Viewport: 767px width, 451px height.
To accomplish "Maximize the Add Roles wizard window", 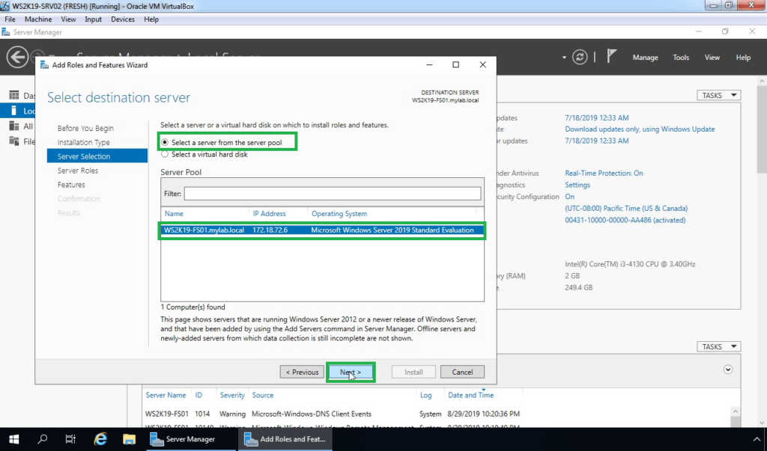I will (x=455, y=64).
